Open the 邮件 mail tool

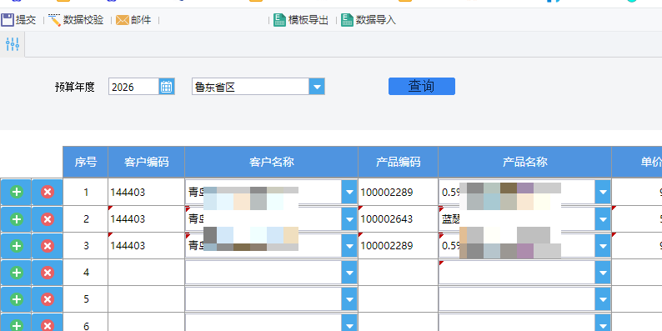[134, 20]
